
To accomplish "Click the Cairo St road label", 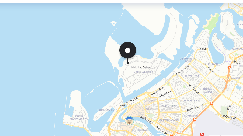I will (x=211, y=70).
